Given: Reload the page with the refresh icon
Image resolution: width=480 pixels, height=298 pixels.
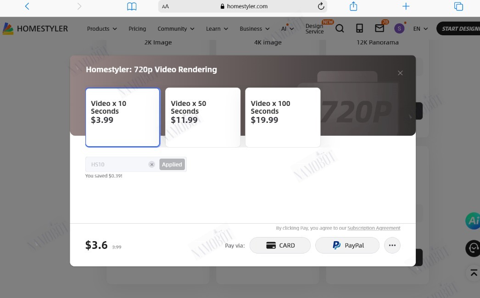Looking at the screenshot, I should pyautogui.click(x=320, y=6).
